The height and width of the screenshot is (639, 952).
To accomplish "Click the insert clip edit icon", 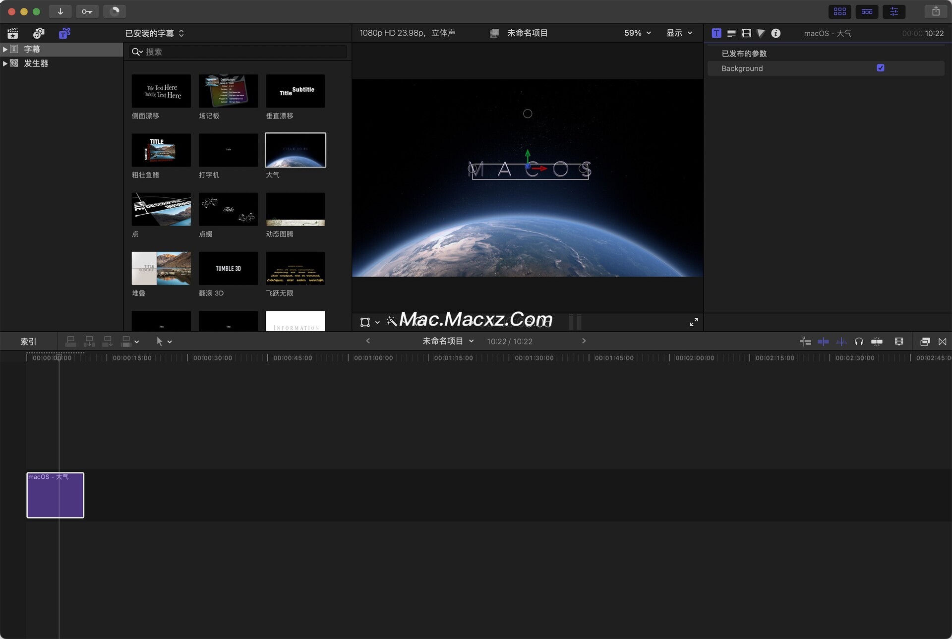I will [x=89, y=341].
